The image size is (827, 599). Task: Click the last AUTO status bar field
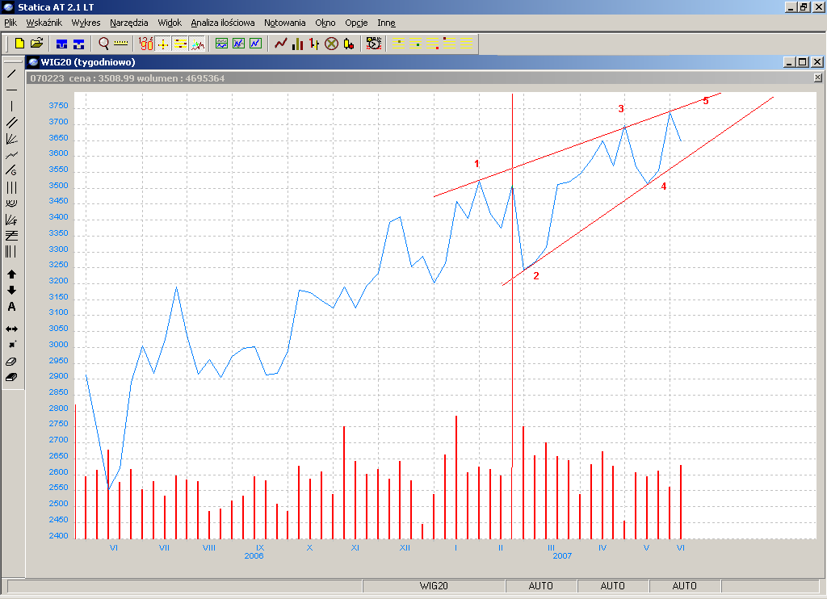point(685,586)
